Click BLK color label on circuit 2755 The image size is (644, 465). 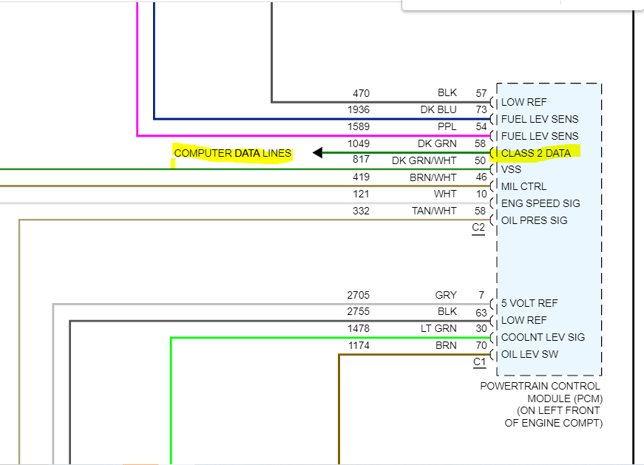coord(447,312)
